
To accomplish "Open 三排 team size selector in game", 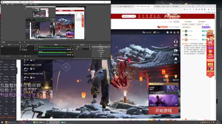I will tap(176, 105).
